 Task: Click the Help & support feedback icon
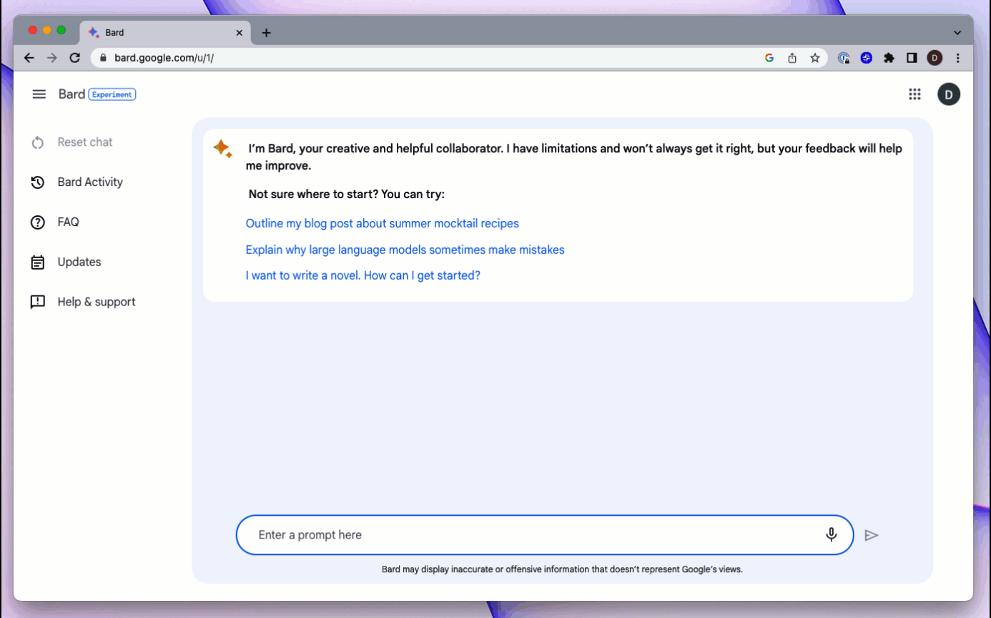point(38,302)
